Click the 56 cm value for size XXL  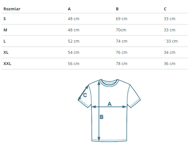[x=73, y=64]
